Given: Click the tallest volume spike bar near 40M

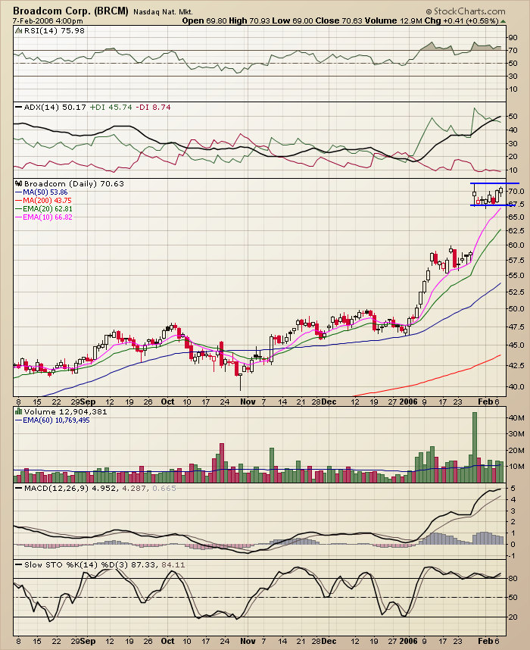Looking at the screenshot, I should coord(475,447).
